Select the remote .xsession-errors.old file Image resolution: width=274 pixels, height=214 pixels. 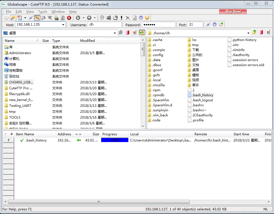point(246,65)
